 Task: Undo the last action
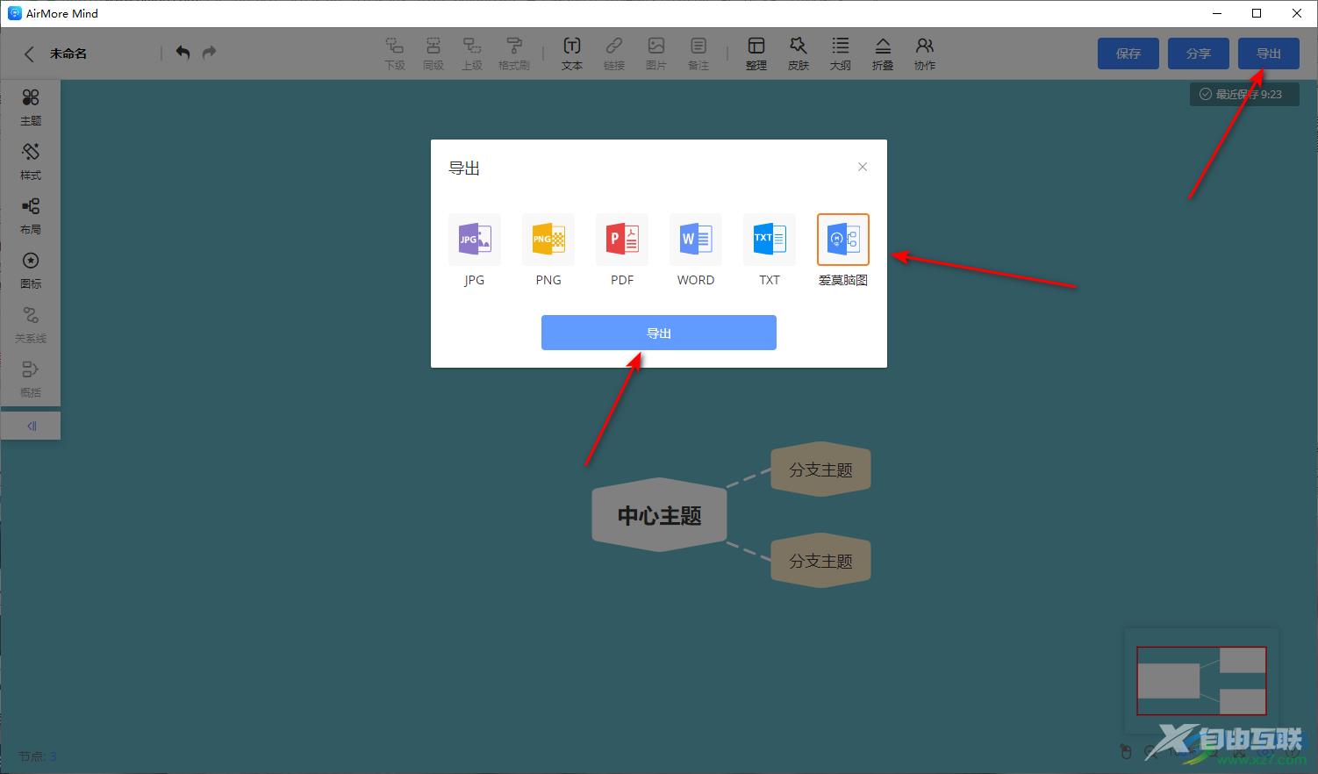[183, 53]
